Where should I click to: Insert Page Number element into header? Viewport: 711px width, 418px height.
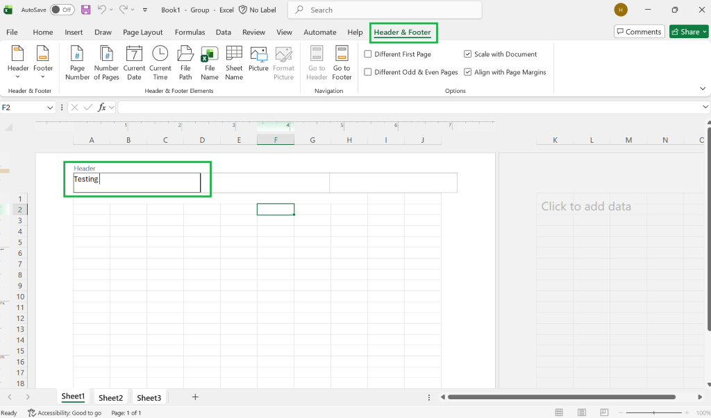77,63
